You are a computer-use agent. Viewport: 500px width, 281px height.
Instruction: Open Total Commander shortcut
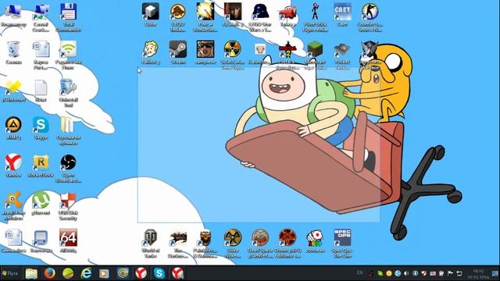click(68, 17)
